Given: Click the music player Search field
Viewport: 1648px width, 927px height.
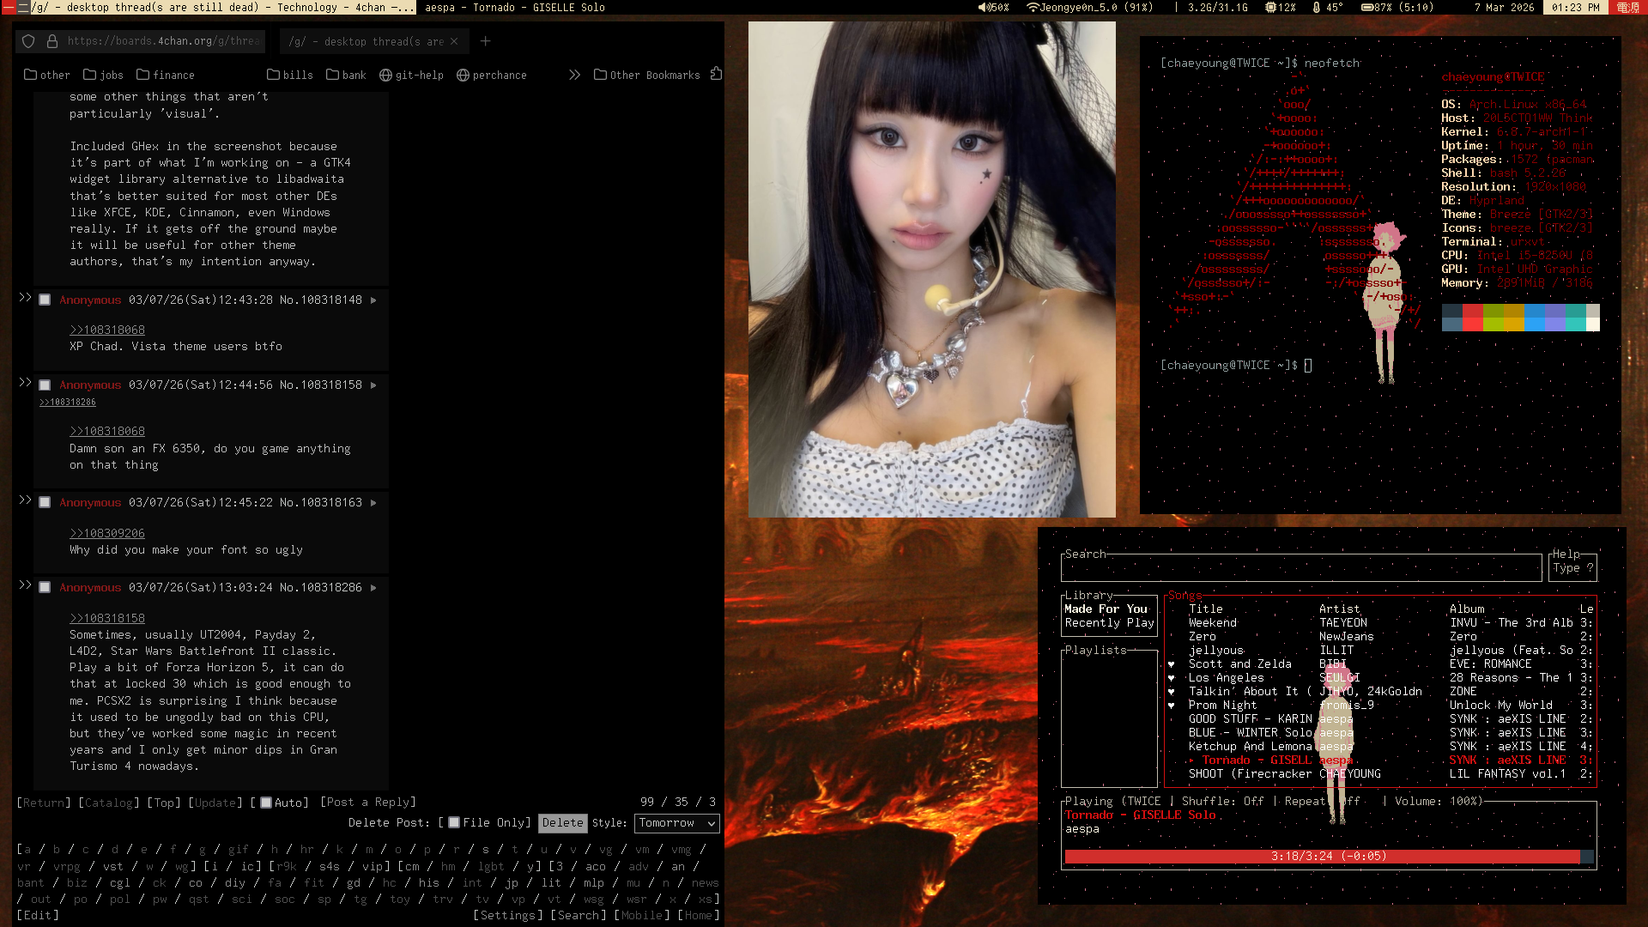Looking at the screenshot, I should click(1300, 568).
